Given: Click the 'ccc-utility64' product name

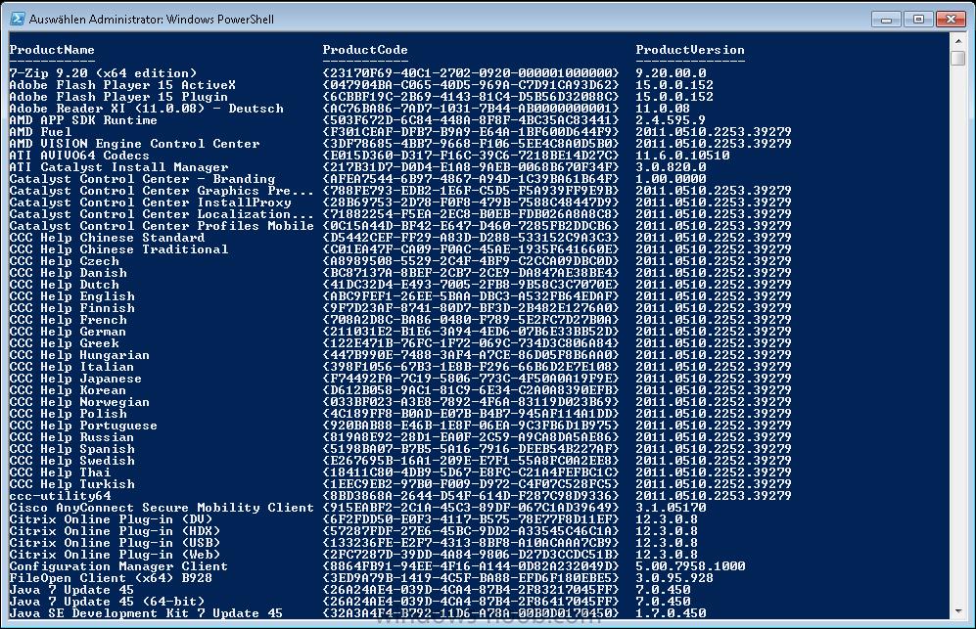Looking at the screenshot, I should pos(61,497).
